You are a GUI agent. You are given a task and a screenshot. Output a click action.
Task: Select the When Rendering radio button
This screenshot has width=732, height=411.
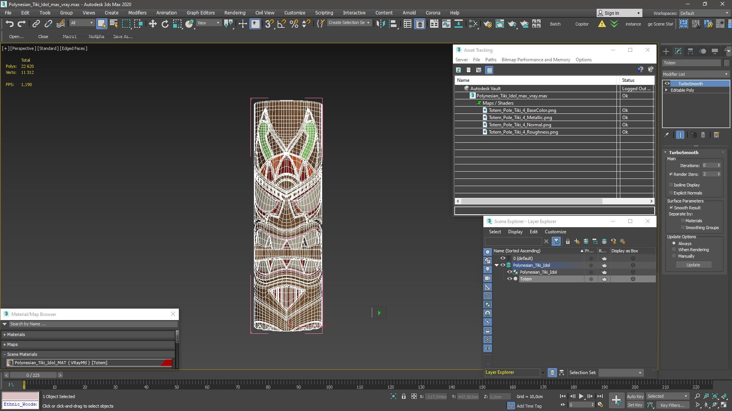click(674, 250)
